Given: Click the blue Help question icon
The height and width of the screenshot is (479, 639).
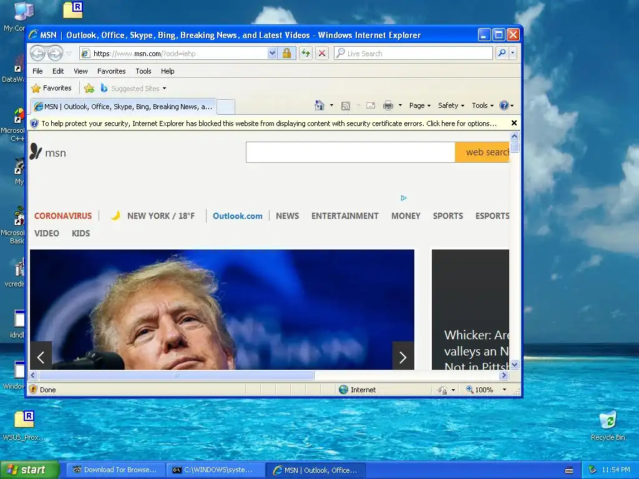Looking at the screenshot, I should [504, 105].
